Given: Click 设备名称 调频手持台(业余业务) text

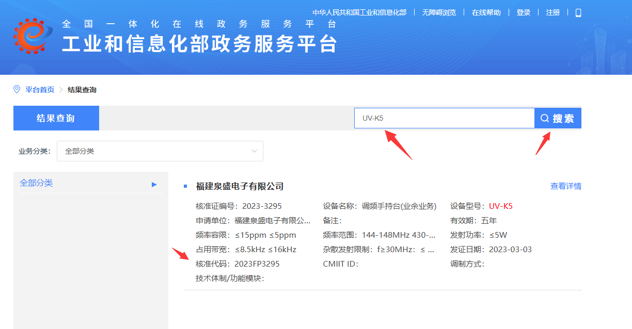Looking at the screenshot, I should click(380, 206).
